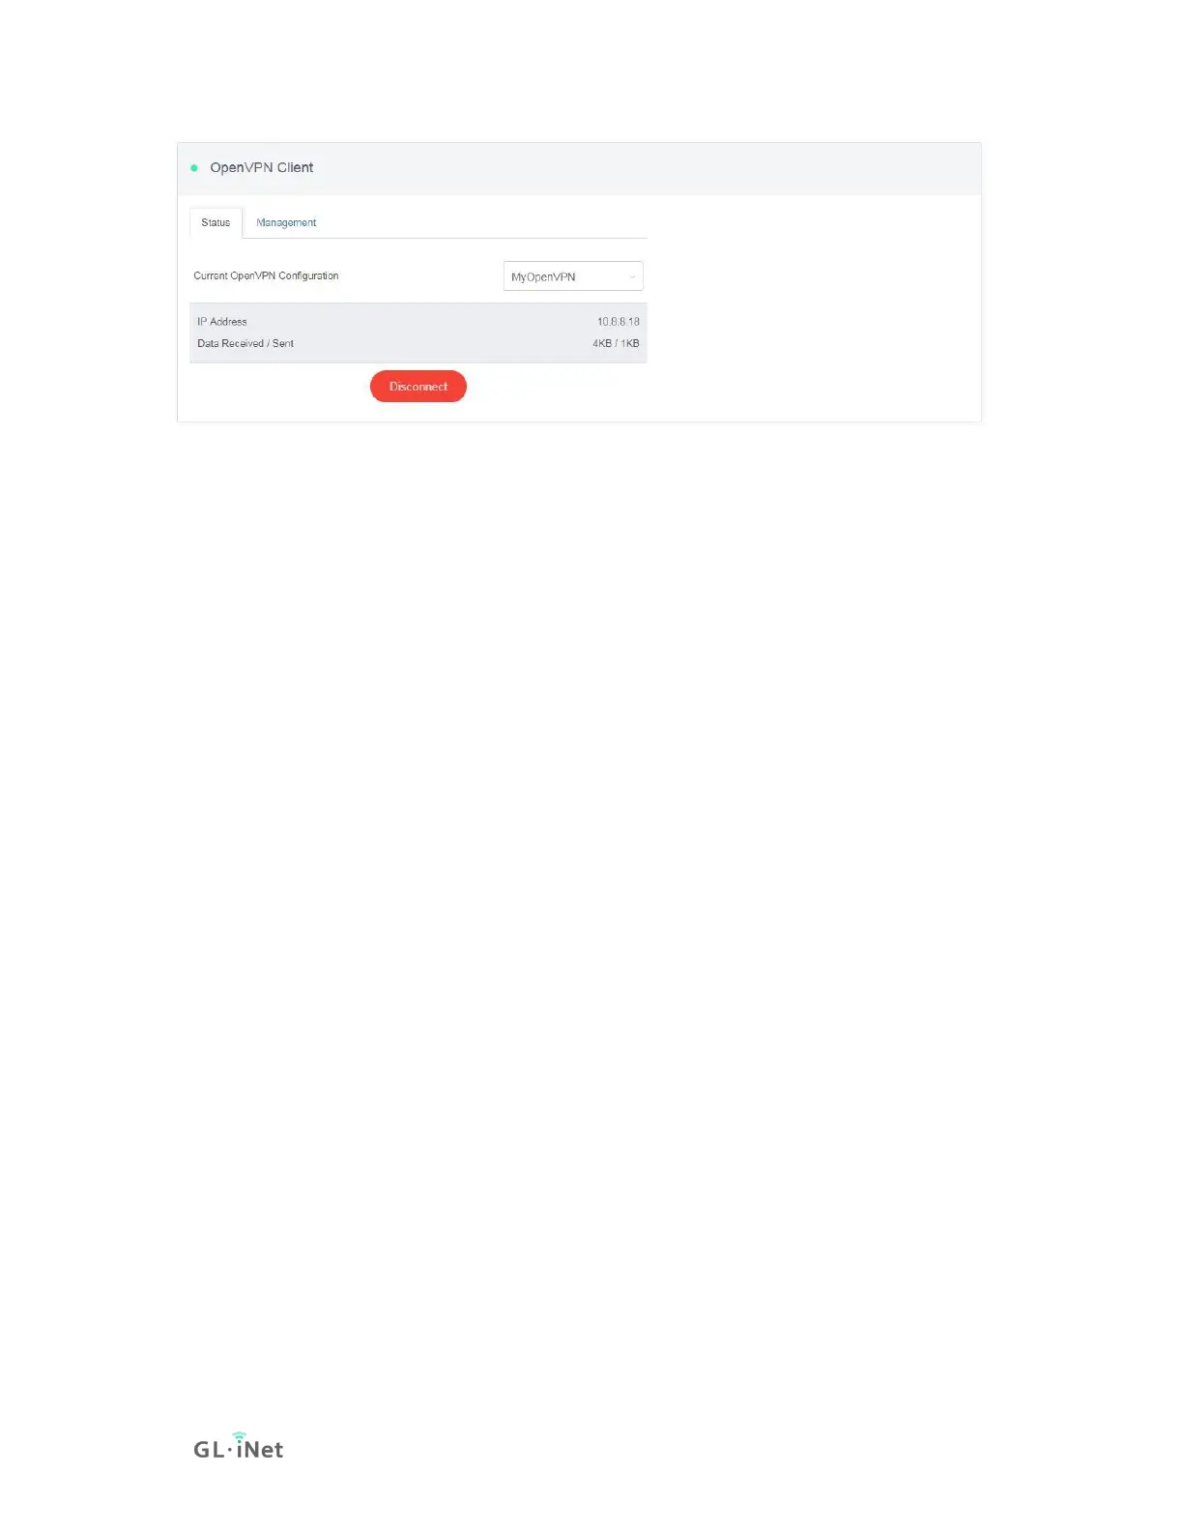Screen dimensions: 1183x1531
Task: Click the "GL" letters of the logo
Action: pos(209,1450)
